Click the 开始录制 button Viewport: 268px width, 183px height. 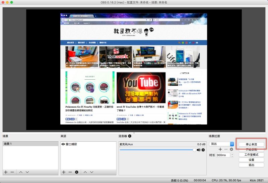point(251,149)
